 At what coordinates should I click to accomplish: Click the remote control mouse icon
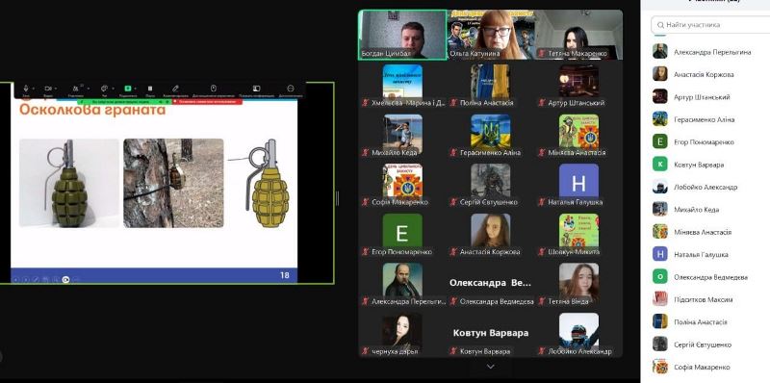coord(213,89)
